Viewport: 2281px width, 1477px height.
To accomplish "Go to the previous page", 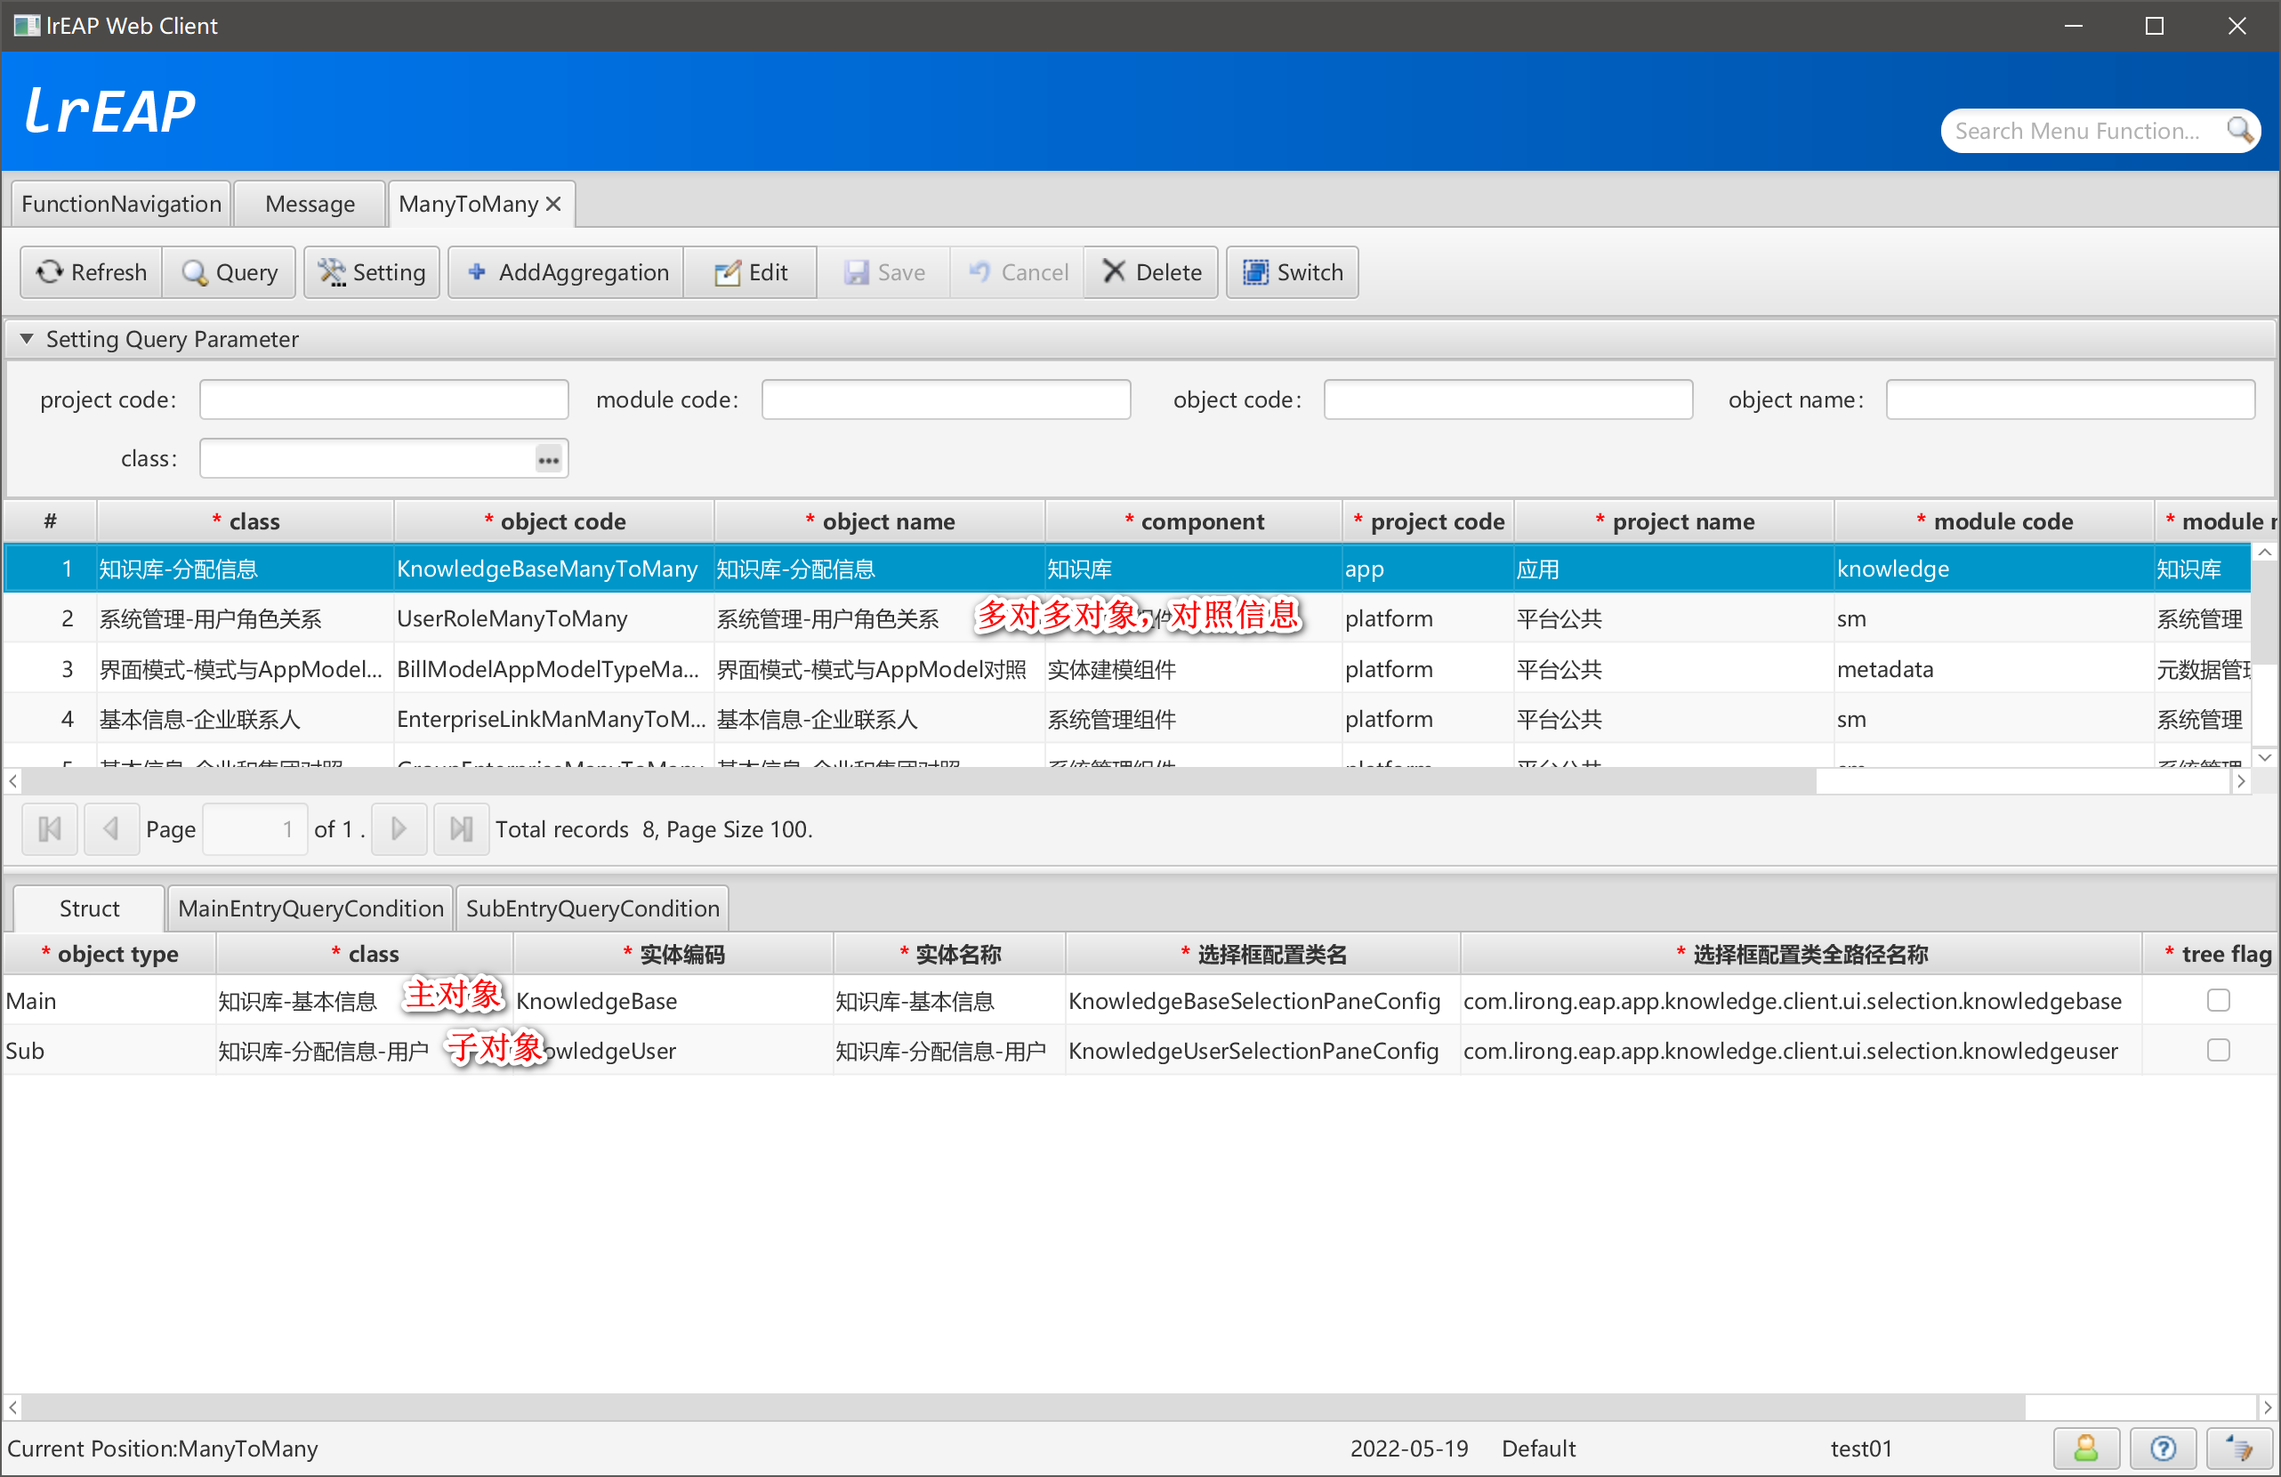I will [x=111, y=828].
